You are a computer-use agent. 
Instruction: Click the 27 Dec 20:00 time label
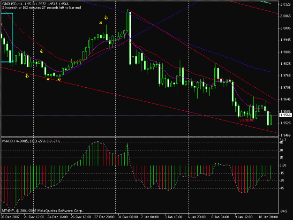pyautogui.click(x=104, y=217)
